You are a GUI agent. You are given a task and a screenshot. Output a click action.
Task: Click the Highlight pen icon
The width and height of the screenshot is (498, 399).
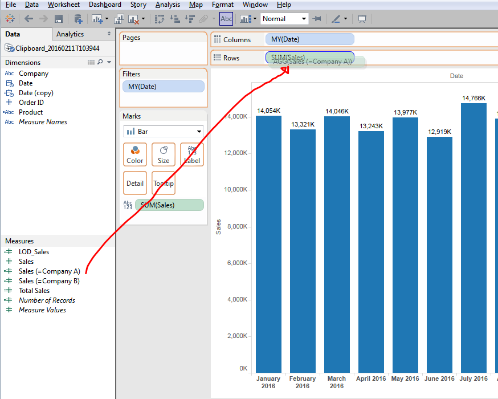336,19
